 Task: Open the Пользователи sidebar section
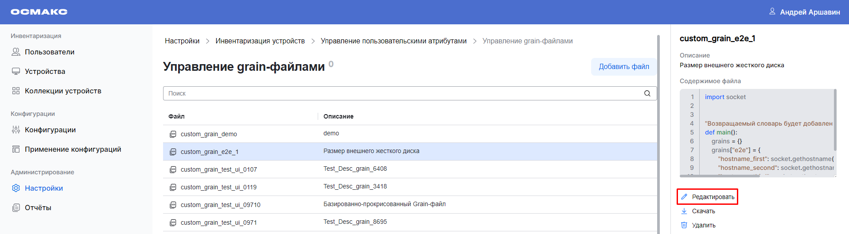49,52
